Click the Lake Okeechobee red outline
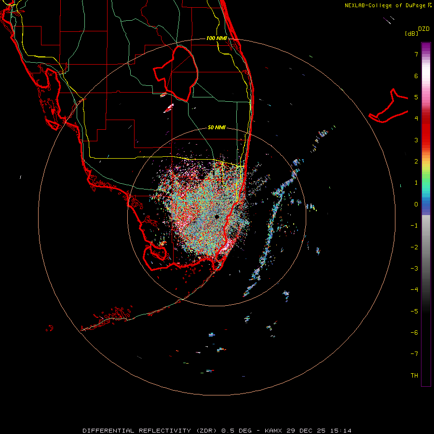Viewport: 434px width, 434px height. 176,74
